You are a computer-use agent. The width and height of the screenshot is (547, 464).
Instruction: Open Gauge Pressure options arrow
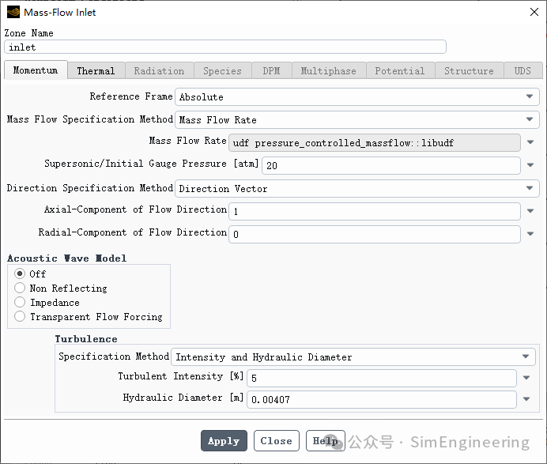click(530, 165)
